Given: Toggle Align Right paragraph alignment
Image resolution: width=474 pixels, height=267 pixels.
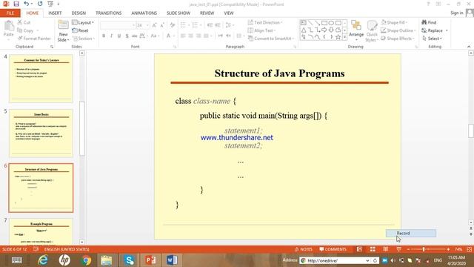Looking at the screenshot, I should click(198, 36).
